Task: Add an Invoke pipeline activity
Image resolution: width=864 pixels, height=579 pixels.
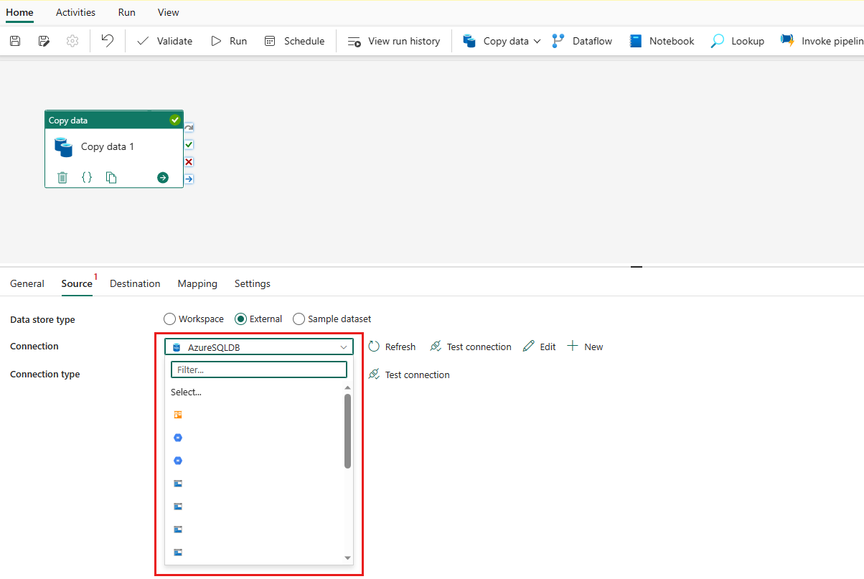Action: coord(822,41)
